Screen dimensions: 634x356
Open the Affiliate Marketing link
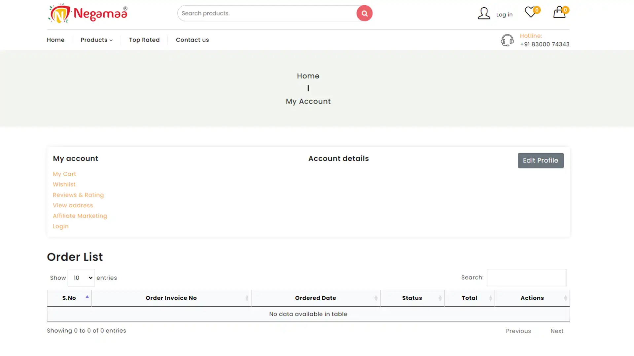pyautogui.click(x=80, y=216)
